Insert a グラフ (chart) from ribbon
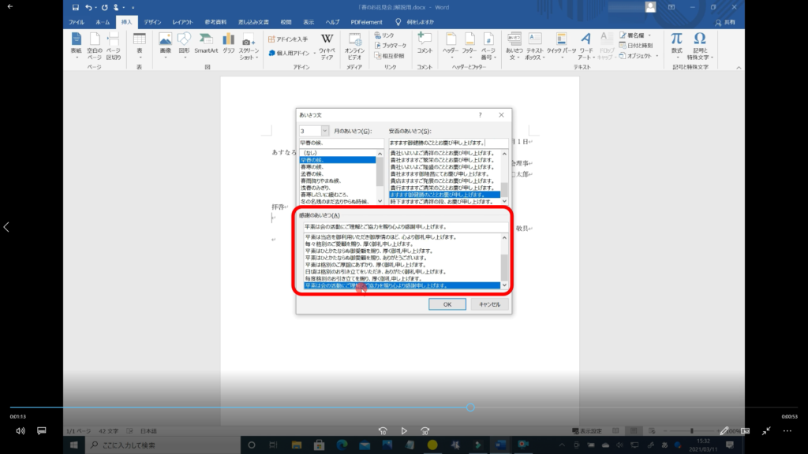This screenshot has width=808, height=454. 229,43
